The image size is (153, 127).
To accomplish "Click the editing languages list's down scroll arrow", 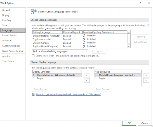I will [129, 47].
